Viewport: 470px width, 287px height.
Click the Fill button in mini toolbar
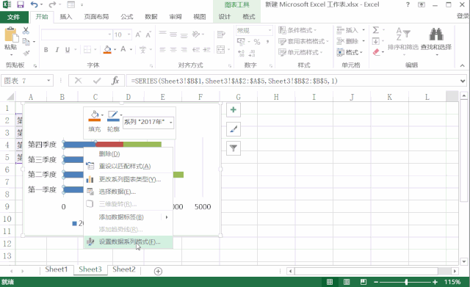(x=95, y=121)
